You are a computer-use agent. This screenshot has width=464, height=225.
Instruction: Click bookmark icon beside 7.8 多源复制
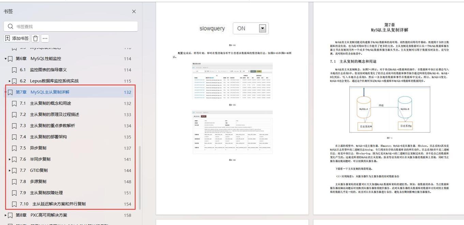coord(14,182)
